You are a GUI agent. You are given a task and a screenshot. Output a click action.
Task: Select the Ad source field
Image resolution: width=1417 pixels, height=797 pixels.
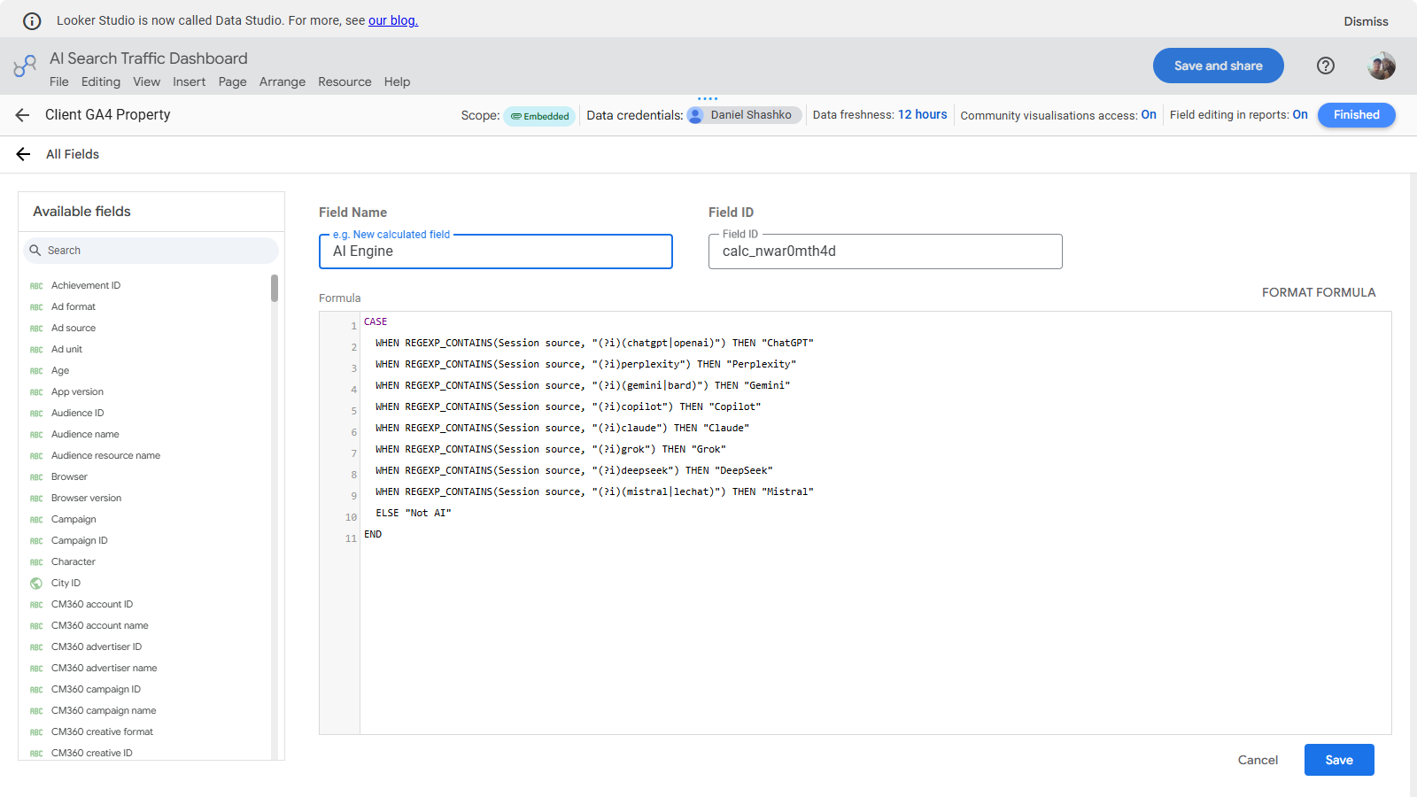(x=74, y=329)
